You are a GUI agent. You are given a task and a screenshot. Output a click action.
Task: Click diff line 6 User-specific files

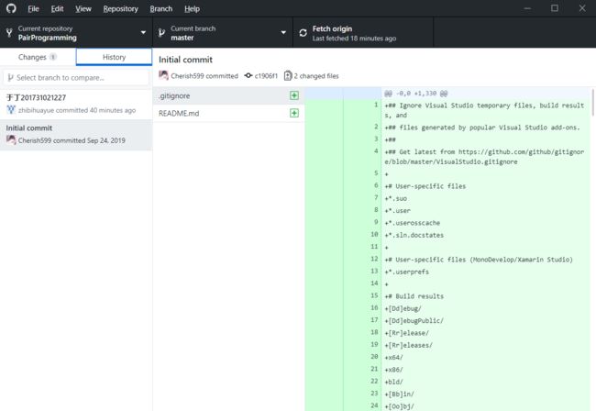point(425,186)
